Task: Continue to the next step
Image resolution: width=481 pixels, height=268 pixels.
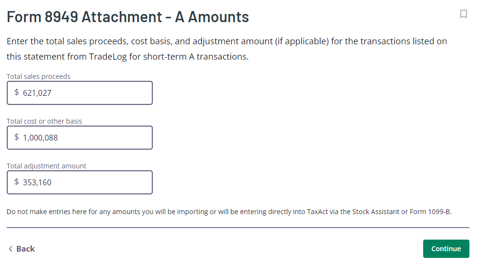Action: point(446,249)
